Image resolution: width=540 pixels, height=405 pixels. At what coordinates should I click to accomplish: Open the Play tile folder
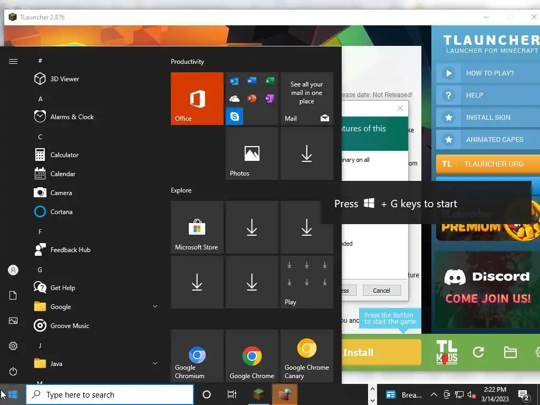[x=307, y=282]
